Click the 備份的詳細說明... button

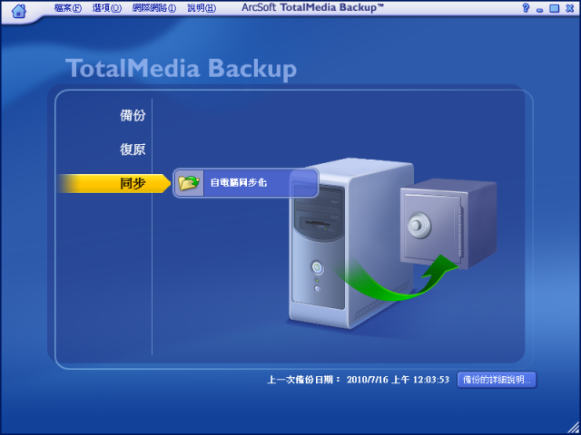pos(497,380)
